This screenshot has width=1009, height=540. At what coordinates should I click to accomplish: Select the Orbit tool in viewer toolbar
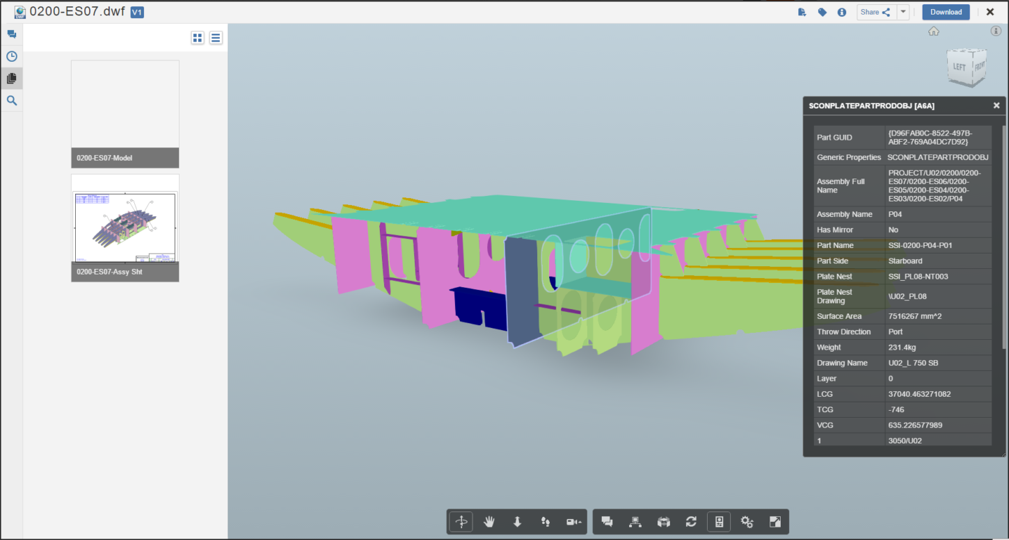[x=461, y=521]
